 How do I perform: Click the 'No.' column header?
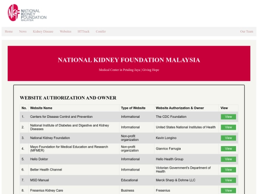[x=24, y=108]
